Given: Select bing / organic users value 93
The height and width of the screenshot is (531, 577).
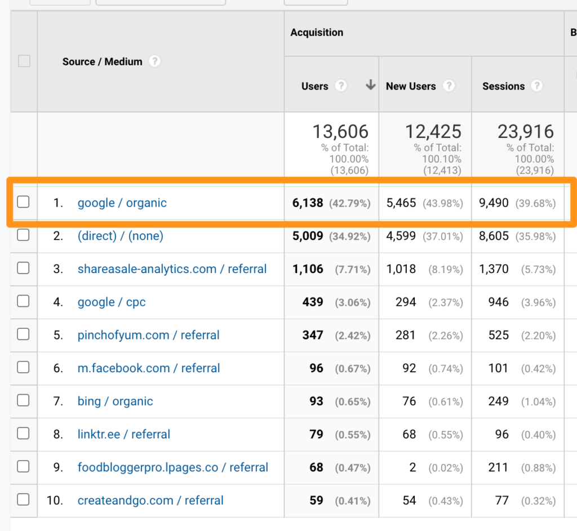Looking at the screenshot, I should pyautogui.click(x=317, y=401).
